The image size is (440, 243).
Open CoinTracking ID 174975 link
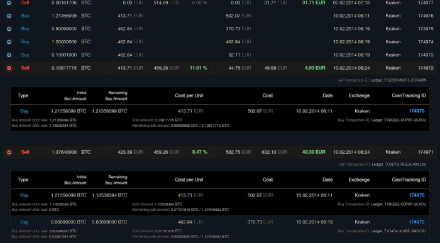coord(417,222)
